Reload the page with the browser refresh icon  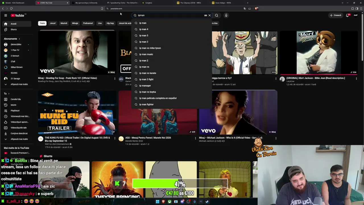click(x=11, y=9)
